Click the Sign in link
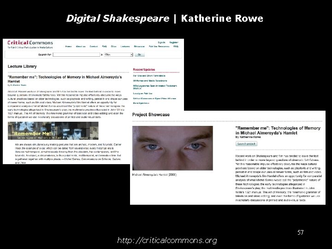332x249 pixels. click(x=161, y=42)
